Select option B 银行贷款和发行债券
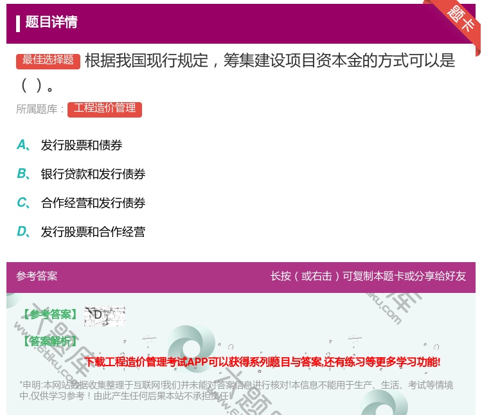 click(x=81, y=174)
